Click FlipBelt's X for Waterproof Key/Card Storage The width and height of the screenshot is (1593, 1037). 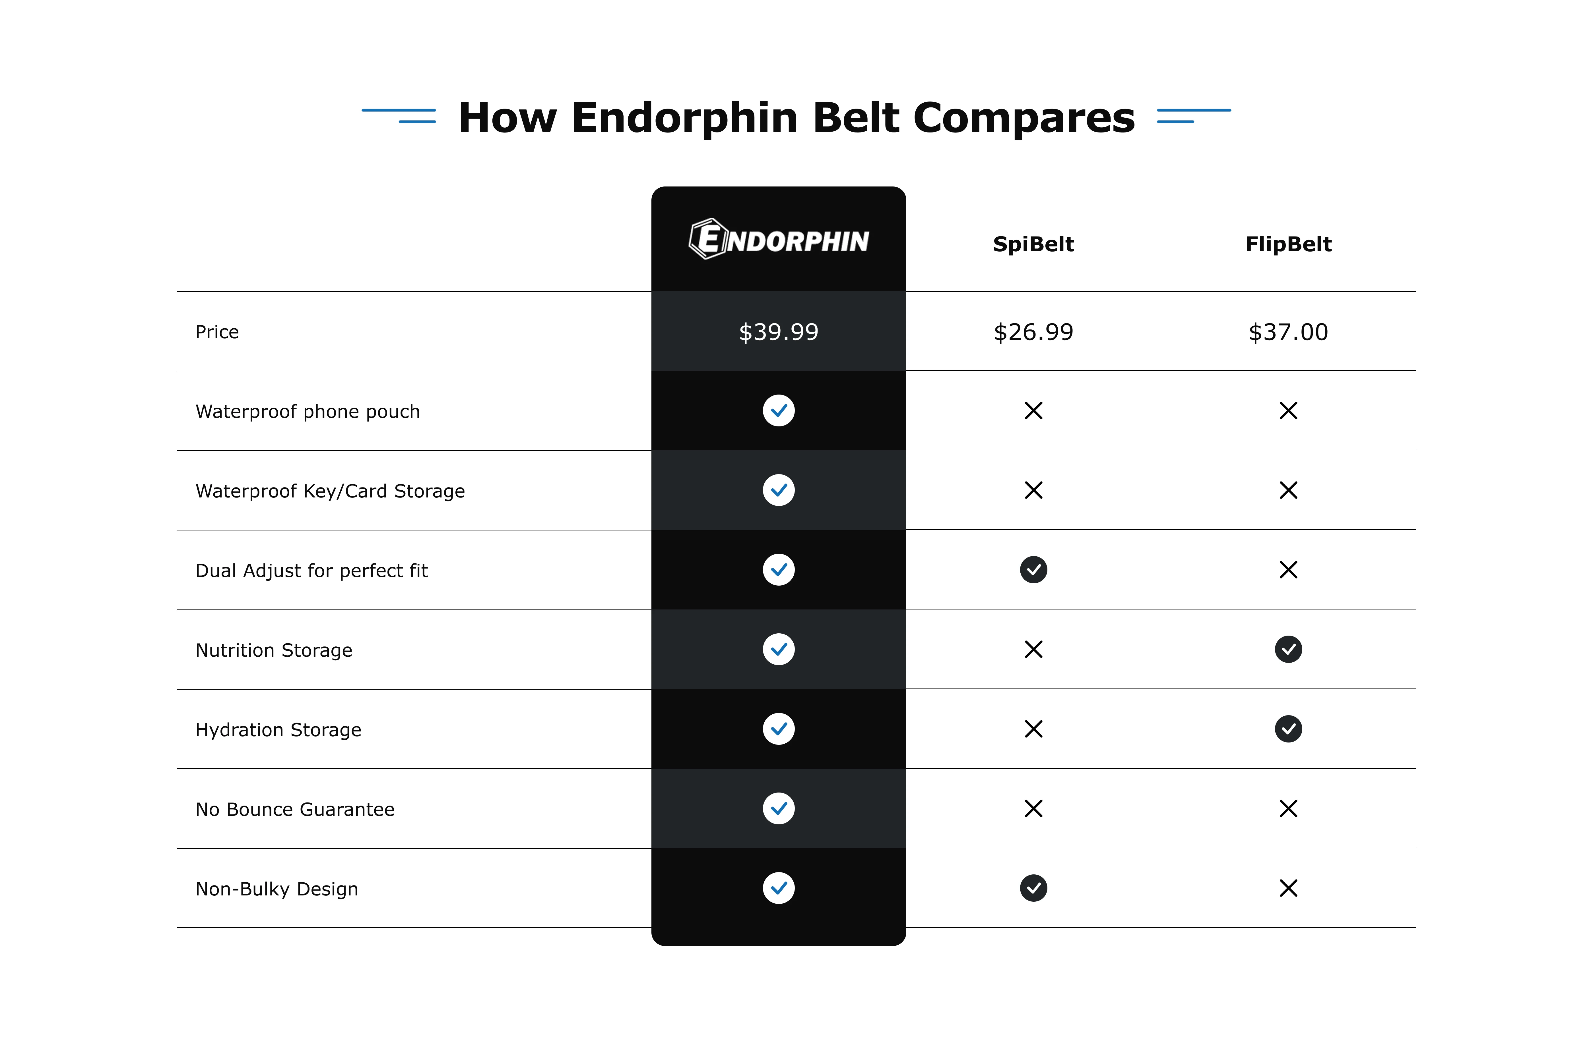(1288, 490)
